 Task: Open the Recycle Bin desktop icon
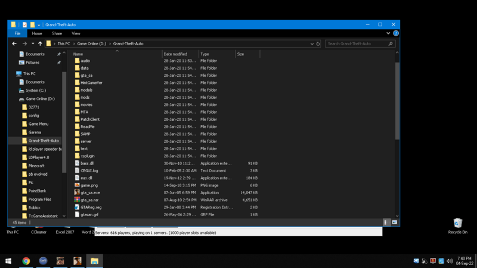click(x=457, y=226)
